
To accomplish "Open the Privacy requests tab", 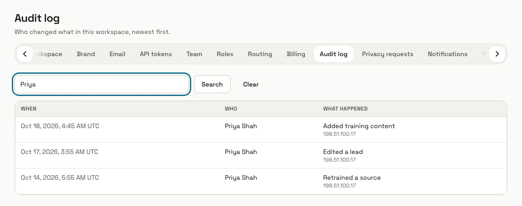I will [387, 54].
